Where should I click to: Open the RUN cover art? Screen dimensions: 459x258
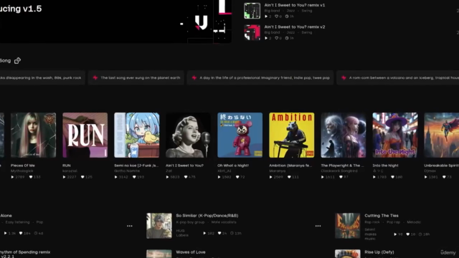85,135
